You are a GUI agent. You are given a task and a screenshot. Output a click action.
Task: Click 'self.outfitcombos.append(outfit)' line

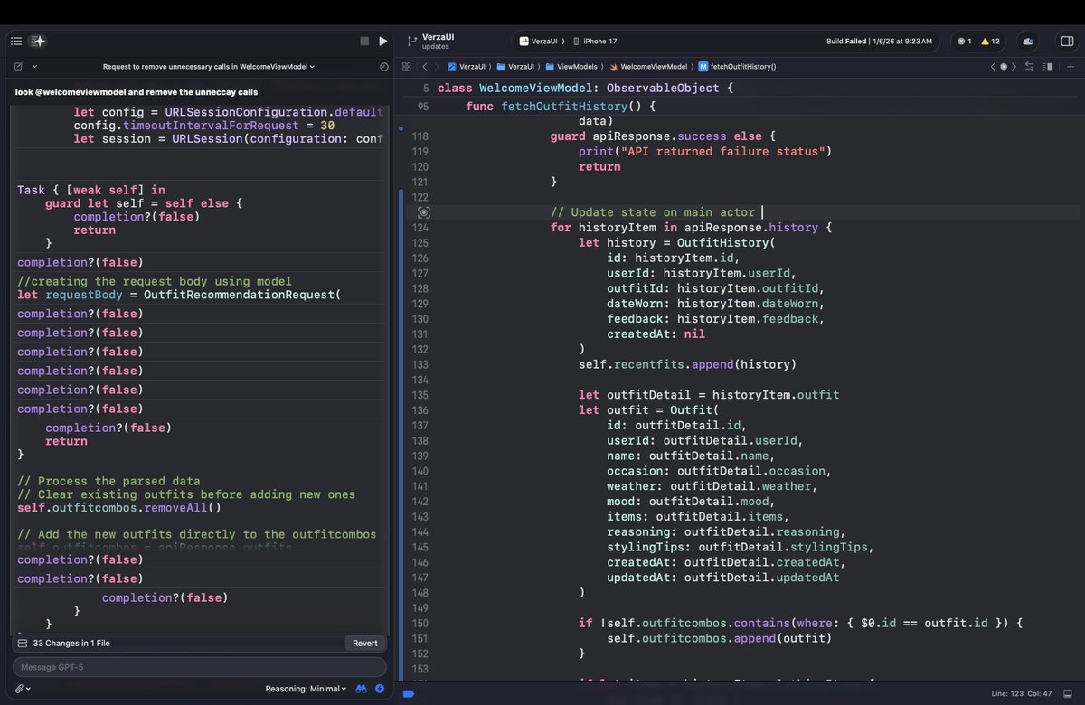[719, 638]
